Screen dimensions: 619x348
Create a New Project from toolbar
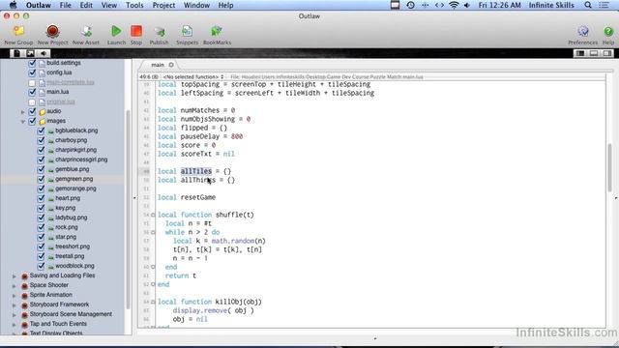point(52,31)
